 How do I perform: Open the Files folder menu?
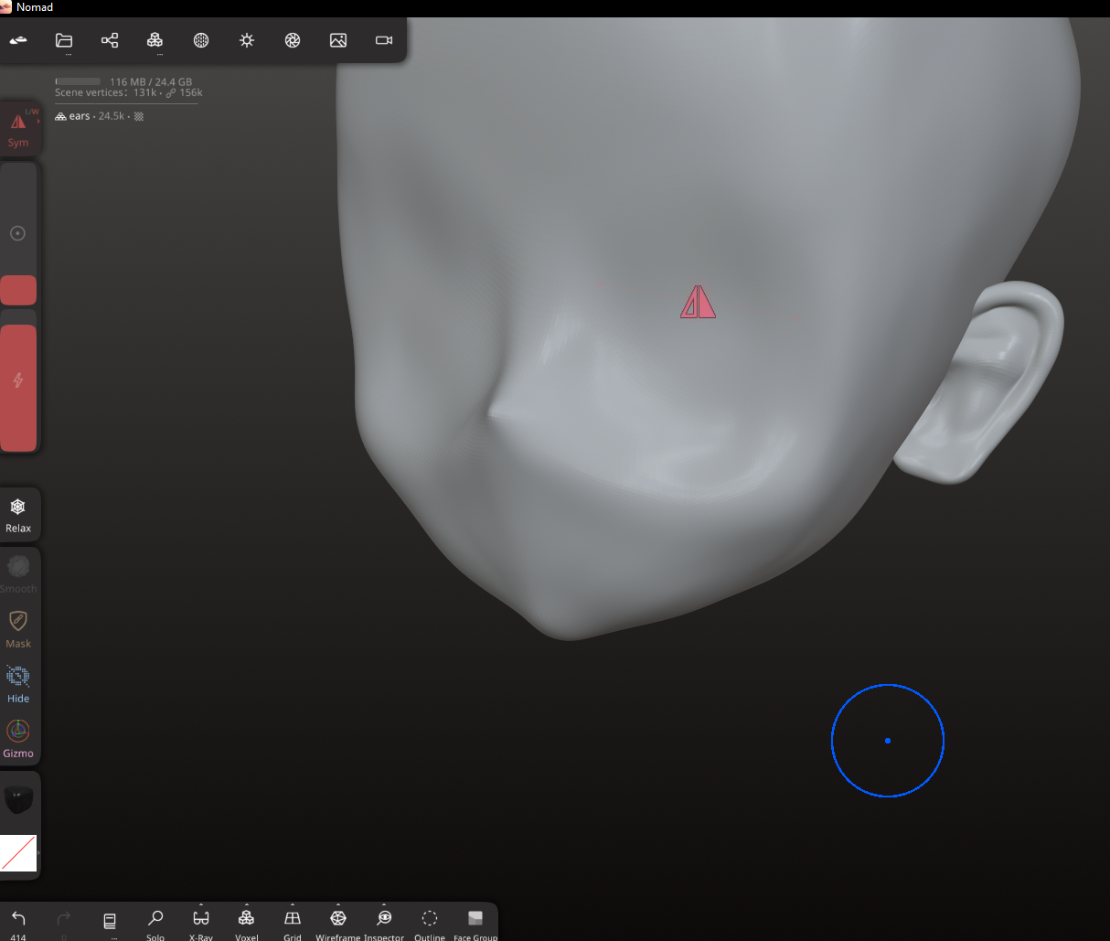point(64,40)
